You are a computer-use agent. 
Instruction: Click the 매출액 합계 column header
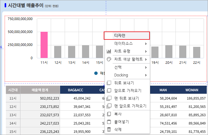click(40, 90)
